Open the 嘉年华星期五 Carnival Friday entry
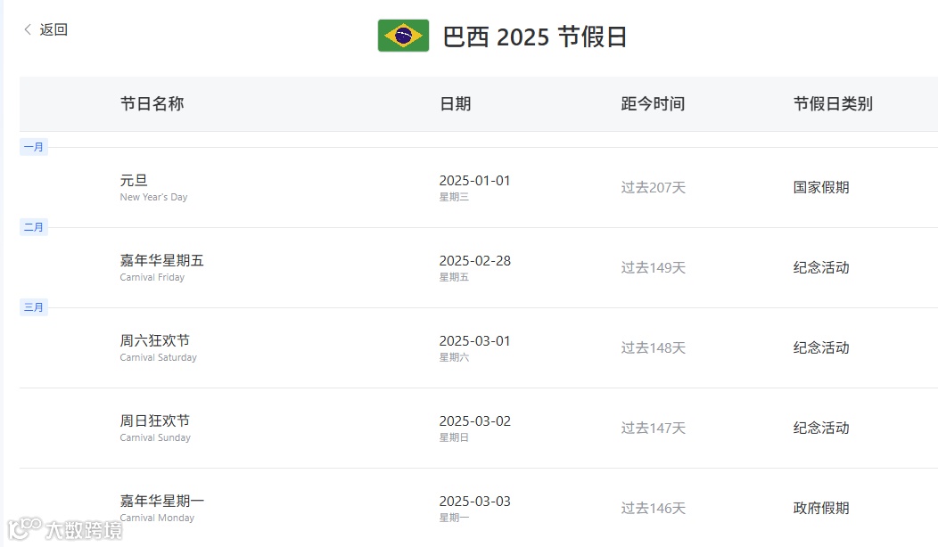Image resolution: width=938 pixels, height=547 pixels. 161,261
